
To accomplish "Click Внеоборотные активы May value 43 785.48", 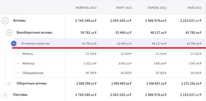I will pos(193,33).
